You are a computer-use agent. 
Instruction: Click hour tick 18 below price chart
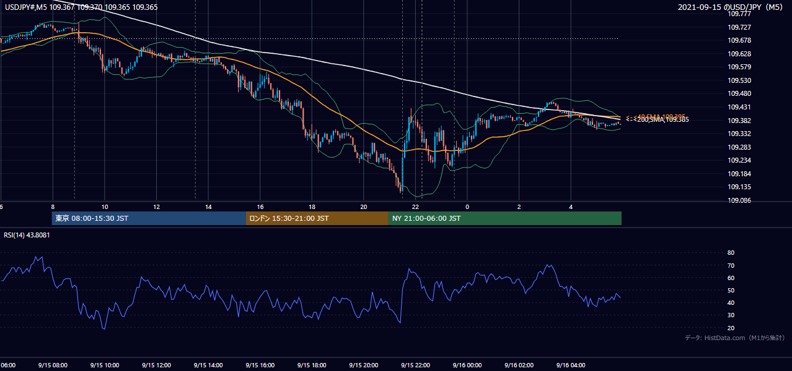(x=312, y=207)
